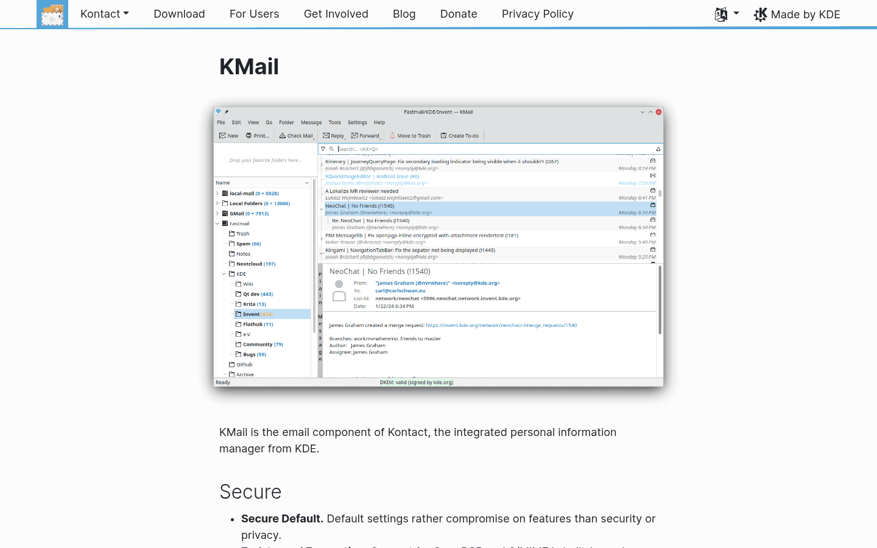Click the New button in KMail screenshot
Viewport: 877px width, 548px height.
point(229,136)
